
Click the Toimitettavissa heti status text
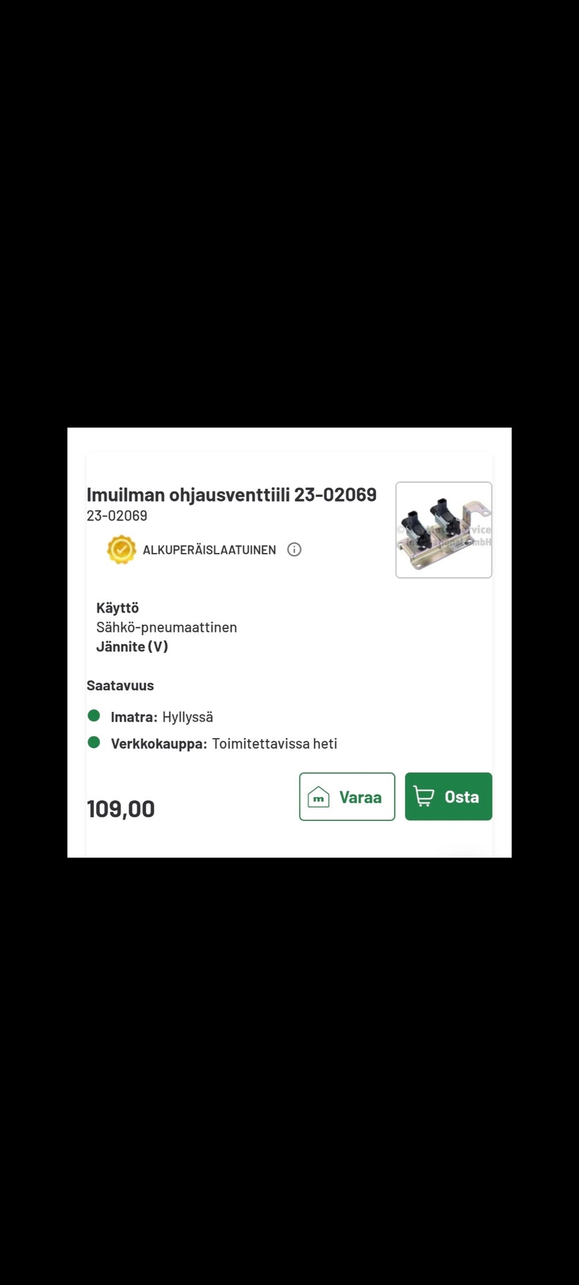pos(274,744)
